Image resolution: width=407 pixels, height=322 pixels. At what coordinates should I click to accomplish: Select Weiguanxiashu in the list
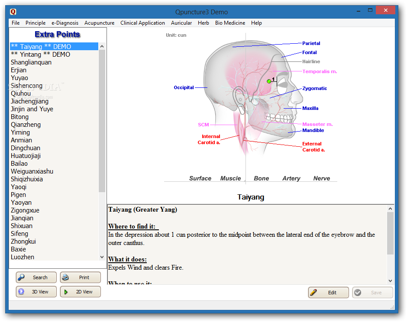pyautogui.click(x=54, y=171)
